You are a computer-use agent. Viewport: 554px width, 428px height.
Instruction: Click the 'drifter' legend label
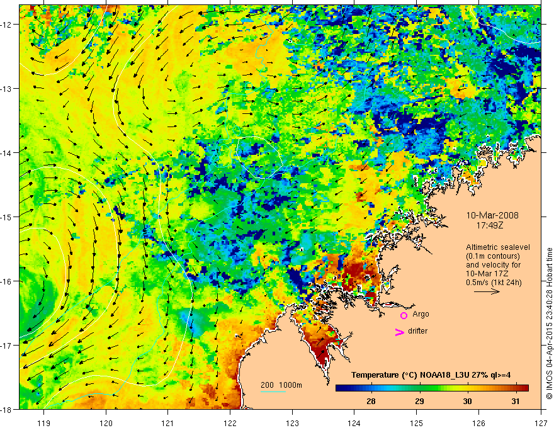[x=417, y=331]
